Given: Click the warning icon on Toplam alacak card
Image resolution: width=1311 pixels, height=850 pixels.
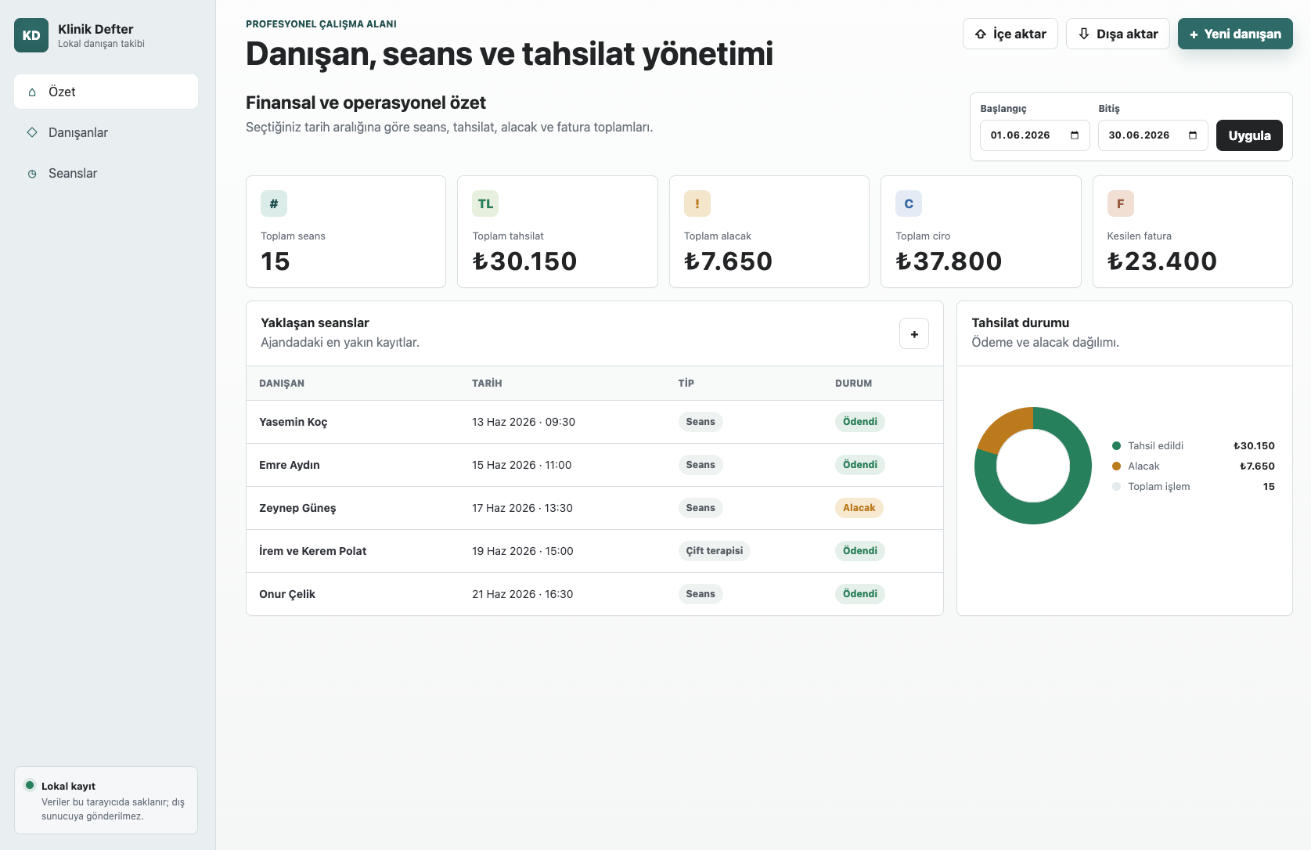Looking at the screenshot, I should pos(697,203).
